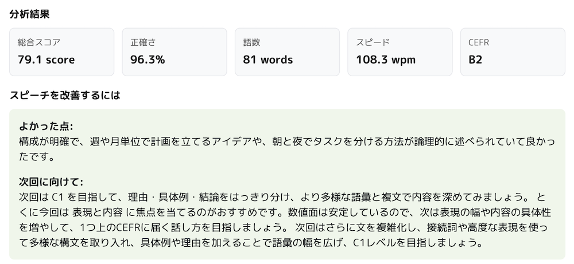Select the スピード card label
574x264 pixels.
click(x=373, y=42)
